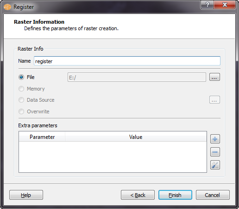Remove selected parameter with minus icon
Image resolution: width=239 pixels, height=209 pixels.
coord(215,152)
